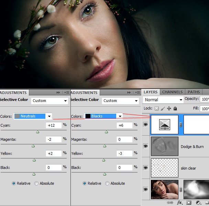Image resolution: width=209 pixels, height=206 pixels.
Task: Open the Blacks Colors dropdown
Action: coord(104,116)
